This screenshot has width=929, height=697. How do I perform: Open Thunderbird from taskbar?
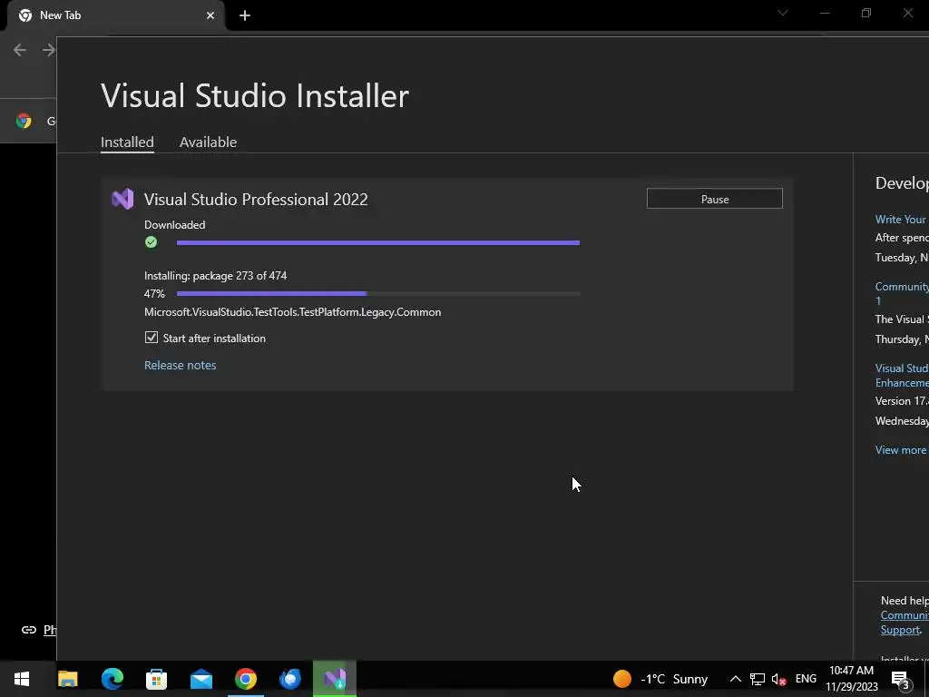[290, 679]
